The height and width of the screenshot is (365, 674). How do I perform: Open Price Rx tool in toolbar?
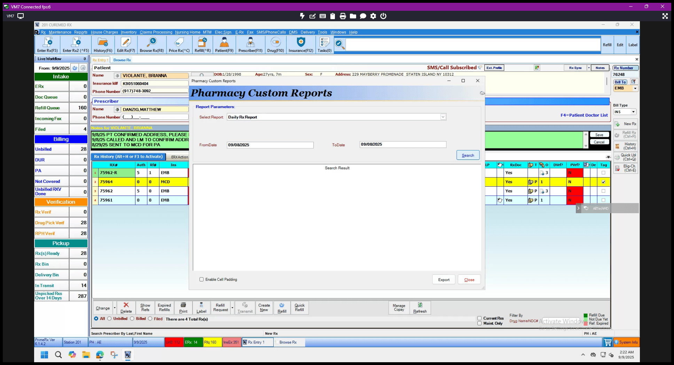click(x=179, y=45)
